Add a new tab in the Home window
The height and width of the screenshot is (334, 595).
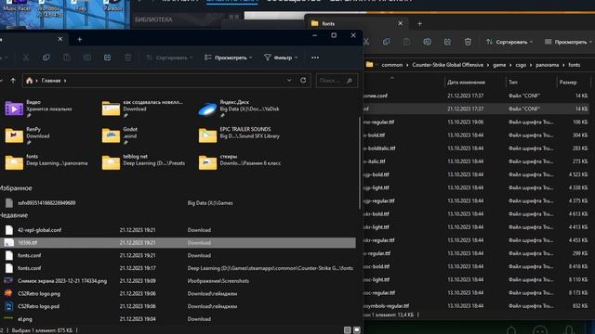pyautogui.click(x=80, y=39)
